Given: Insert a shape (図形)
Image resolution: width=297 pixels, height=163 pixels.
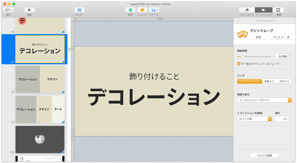Looking at the screenshot, I should (130, 10).
